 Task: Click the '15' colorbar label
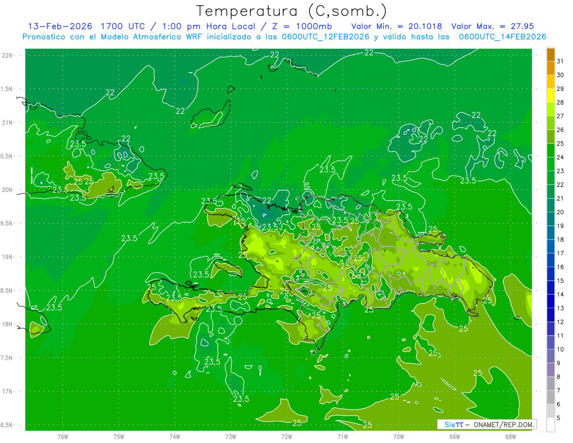click(561, 281)
